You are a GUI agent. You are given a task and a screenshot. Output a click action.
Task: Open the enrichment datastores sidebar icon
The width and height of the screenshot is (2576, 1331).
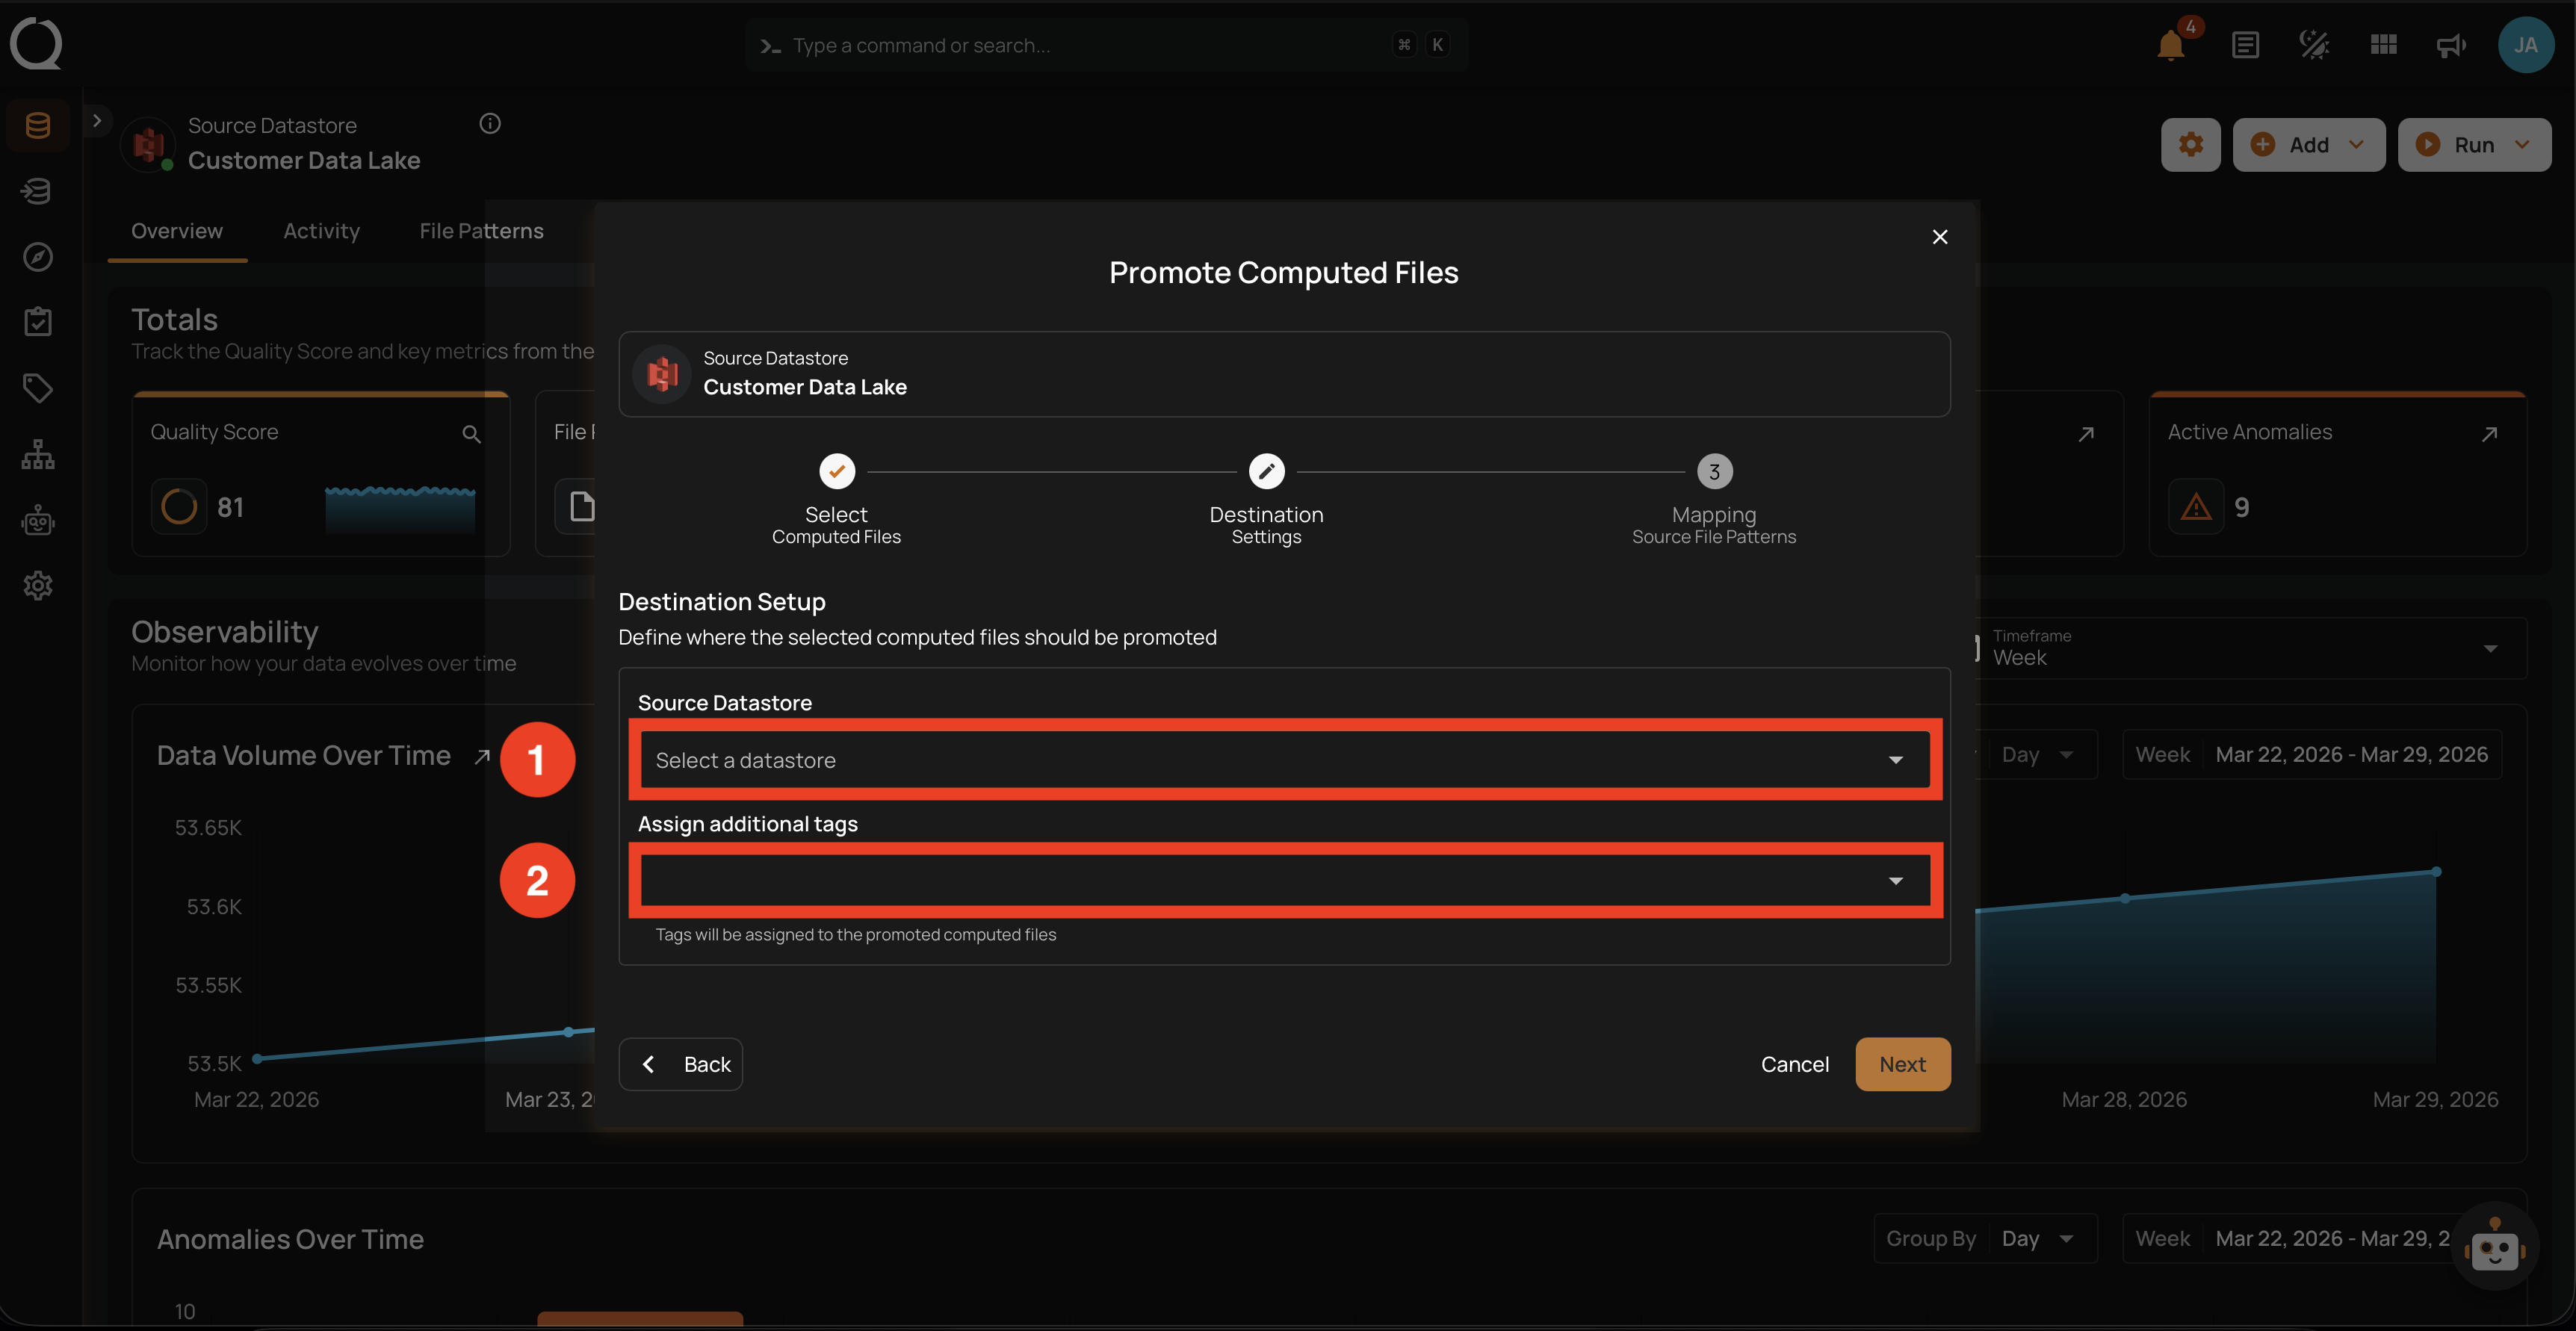coord(38,191)
